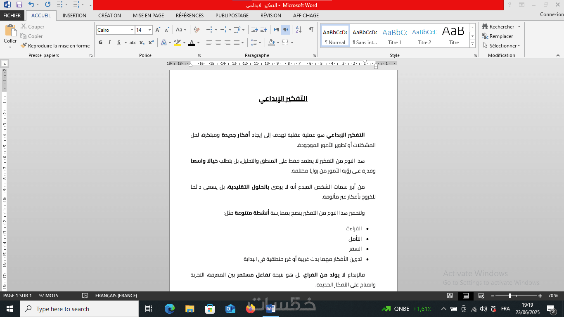This screenshot has height=317, width=564.
Task: Expand numbered list dropdown arrow
Action: click(230, 30)
